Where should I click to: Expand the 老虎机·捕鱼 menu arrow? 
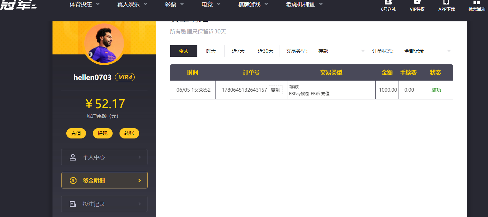pos(321,4)
